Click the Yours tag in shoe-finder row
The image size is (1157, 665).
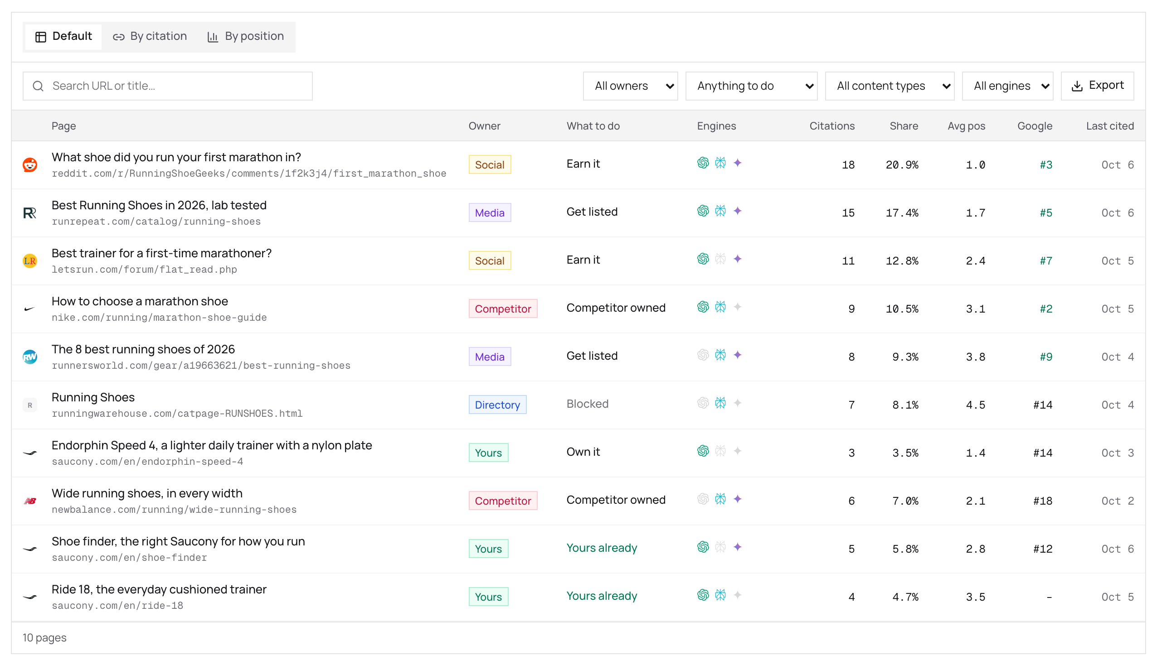[488, 549]
